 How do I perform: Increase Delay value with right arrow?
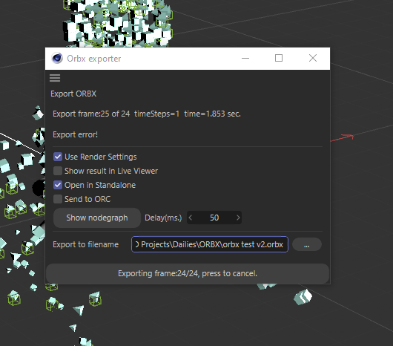point(238,218)
